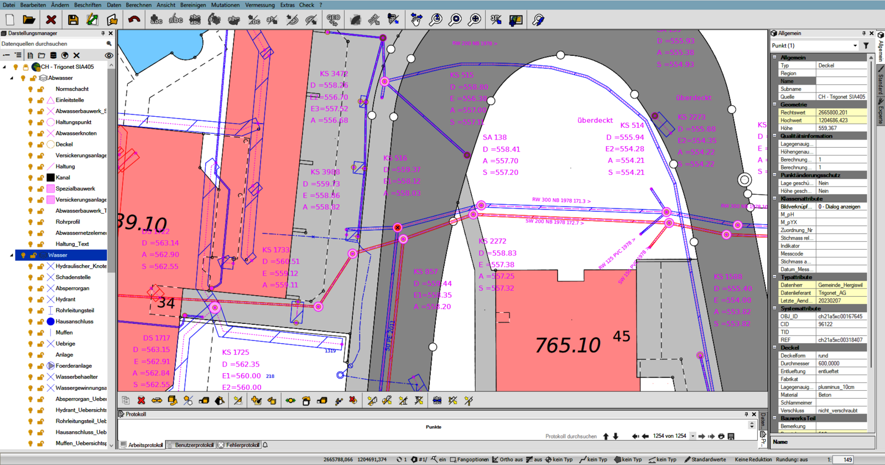
Task: Click the save floppy disk icon
Action: click(x=73, y=20)
